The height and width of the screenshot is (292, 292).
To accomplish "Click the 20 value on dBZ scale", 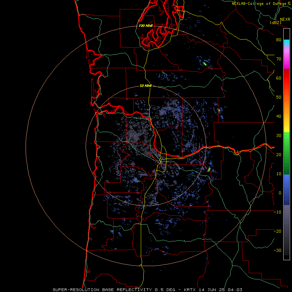I will pyautogui.click(x=279, y=155).
